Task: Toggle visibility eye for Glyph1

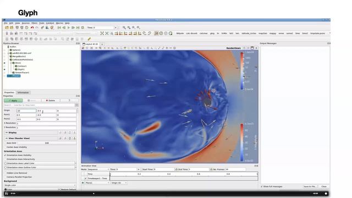Action: click(4, 69)
